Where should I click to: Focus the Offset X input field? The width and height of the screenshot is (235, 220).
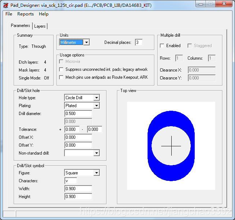pyautogui.click(x=78, y=137)
